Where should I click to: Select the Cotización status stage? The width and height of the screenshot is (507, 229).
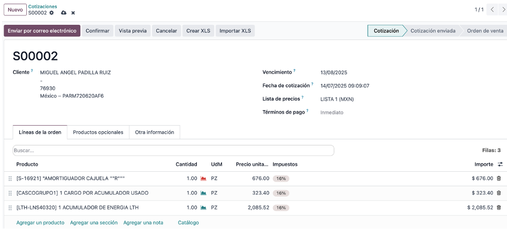click(386, 31)
